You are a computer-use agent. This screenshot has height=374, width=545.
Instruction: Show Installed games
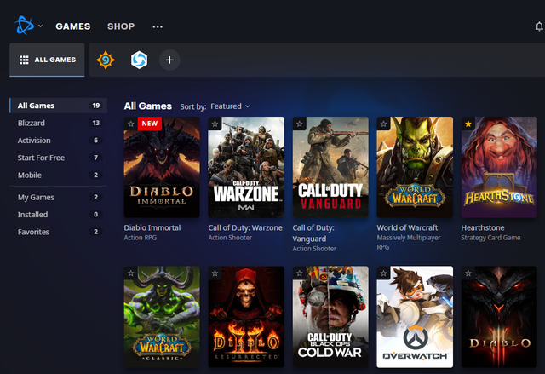[x=59, y=215]
